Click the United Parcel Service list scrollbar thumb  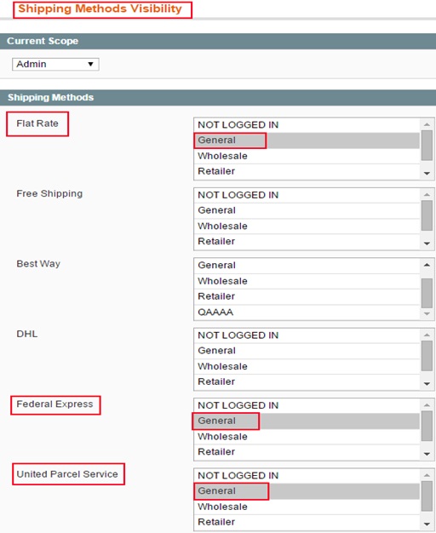coord(427,496)
